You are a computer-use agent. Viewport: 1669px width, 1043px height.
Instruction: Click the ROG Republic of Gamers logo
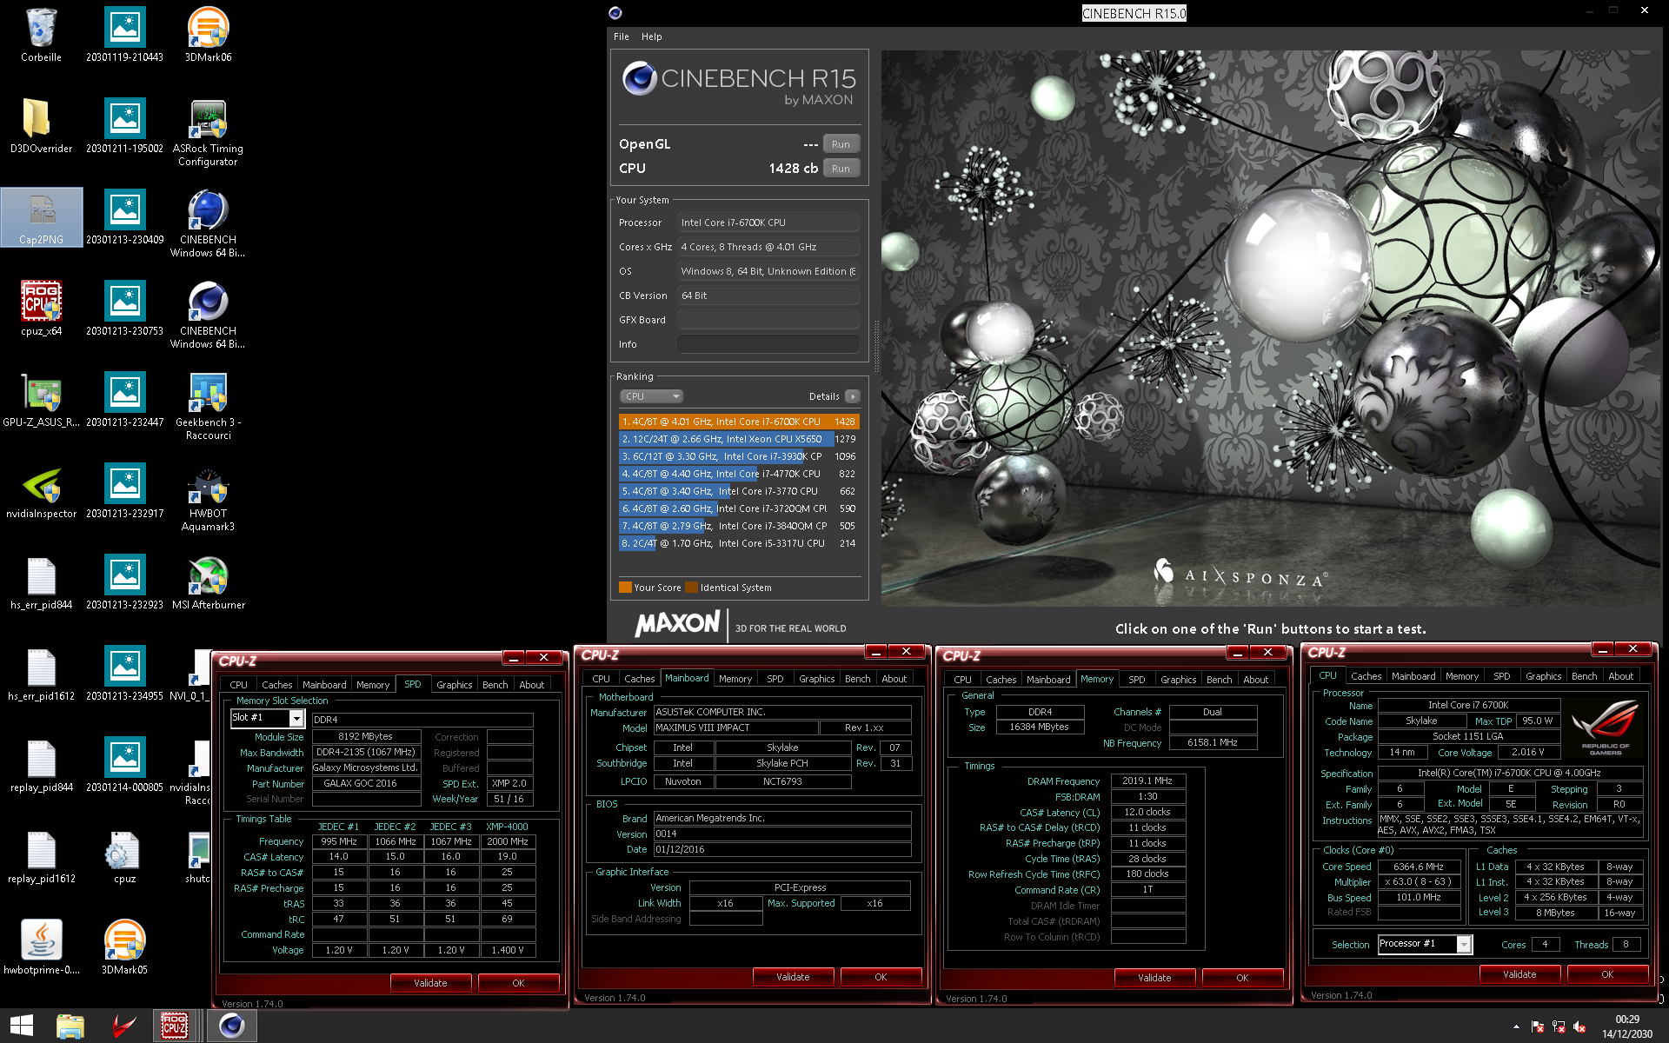[x=1606, y=728]
